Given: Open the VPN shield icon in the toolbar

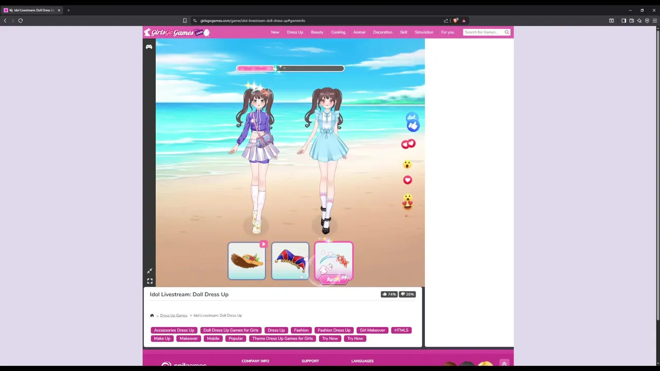Looking at the screenshot, I should (647, 21).
